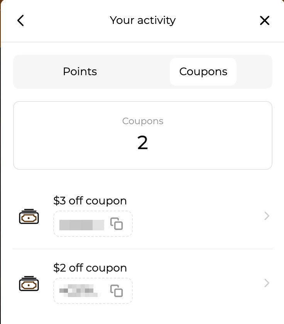Image resolution: width=284 pixels, height=324 pixels.
Task: Open $2 off coupon details chevron
Action: 267,283
